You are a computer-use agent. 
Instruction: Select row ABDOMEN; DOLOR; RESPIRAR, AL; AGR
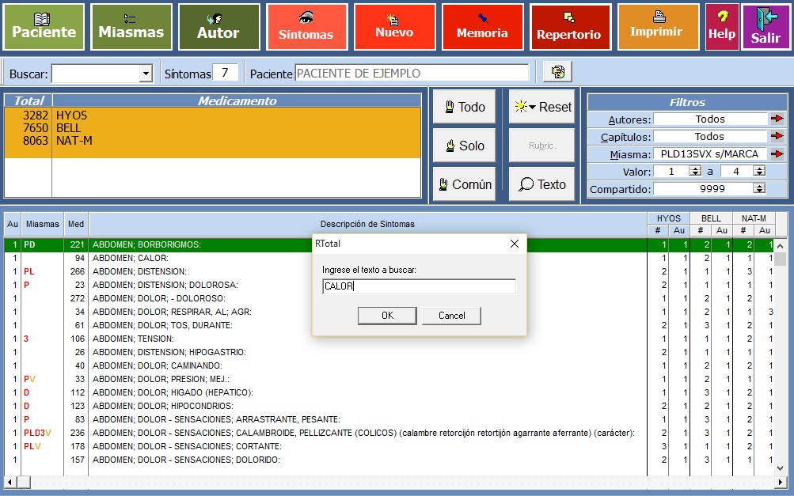coord(389,312)
